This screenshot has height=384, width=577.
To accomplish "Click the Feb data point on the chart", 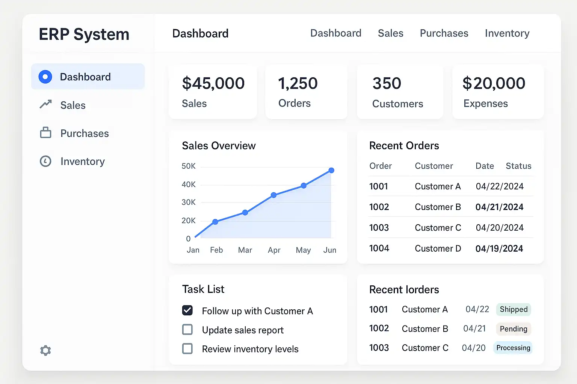I will coord(215,222).
